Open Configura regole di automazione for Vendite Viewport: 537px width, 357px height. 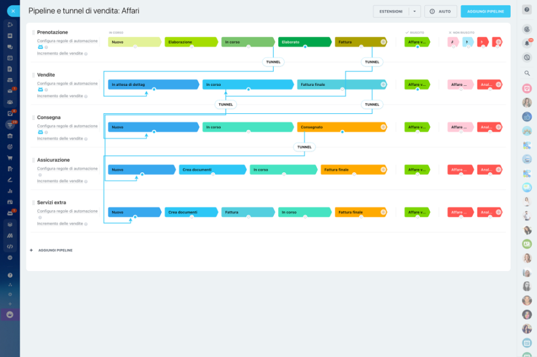click(67, 83)
